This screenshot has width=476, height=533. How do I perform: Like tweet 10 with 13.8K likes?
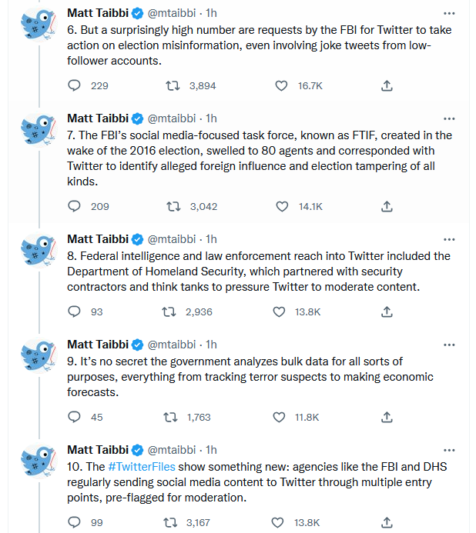(277, 522)
